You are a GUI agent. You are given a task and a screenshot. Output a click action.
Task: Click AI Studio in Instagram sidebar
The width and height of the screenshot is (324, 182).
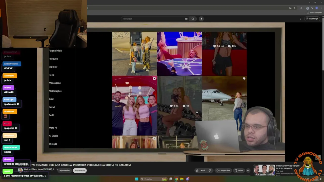(54, 136)
